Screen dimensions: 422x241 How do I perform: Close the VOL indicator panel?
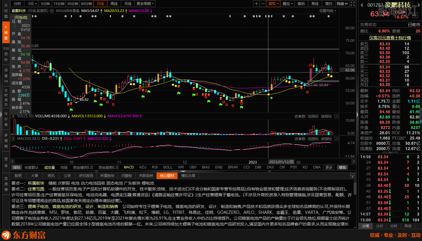pos(336,116)
